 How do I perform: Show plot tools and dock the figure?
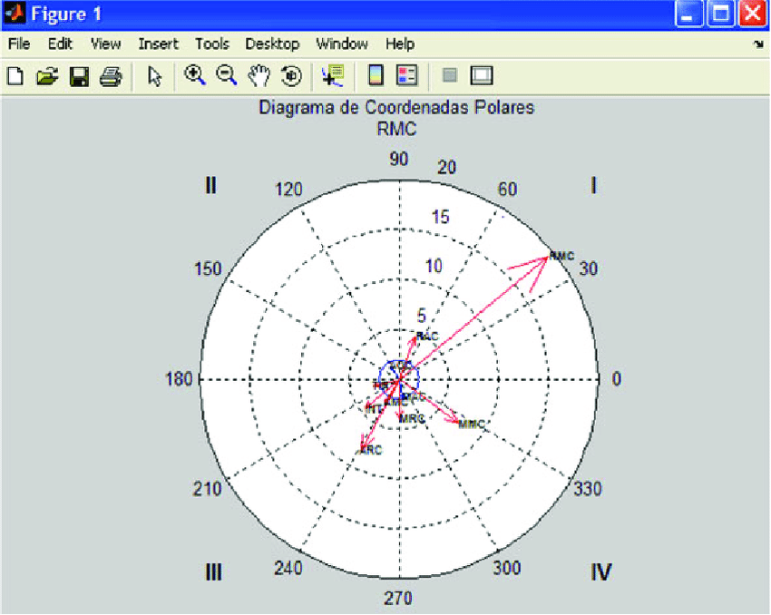tap(481, 76)
